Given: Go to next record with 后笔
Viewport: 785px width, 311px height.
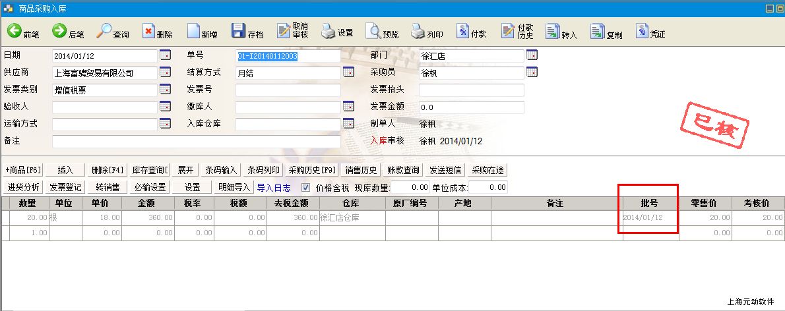Looking at the screenshot, I should click(60, 31).
